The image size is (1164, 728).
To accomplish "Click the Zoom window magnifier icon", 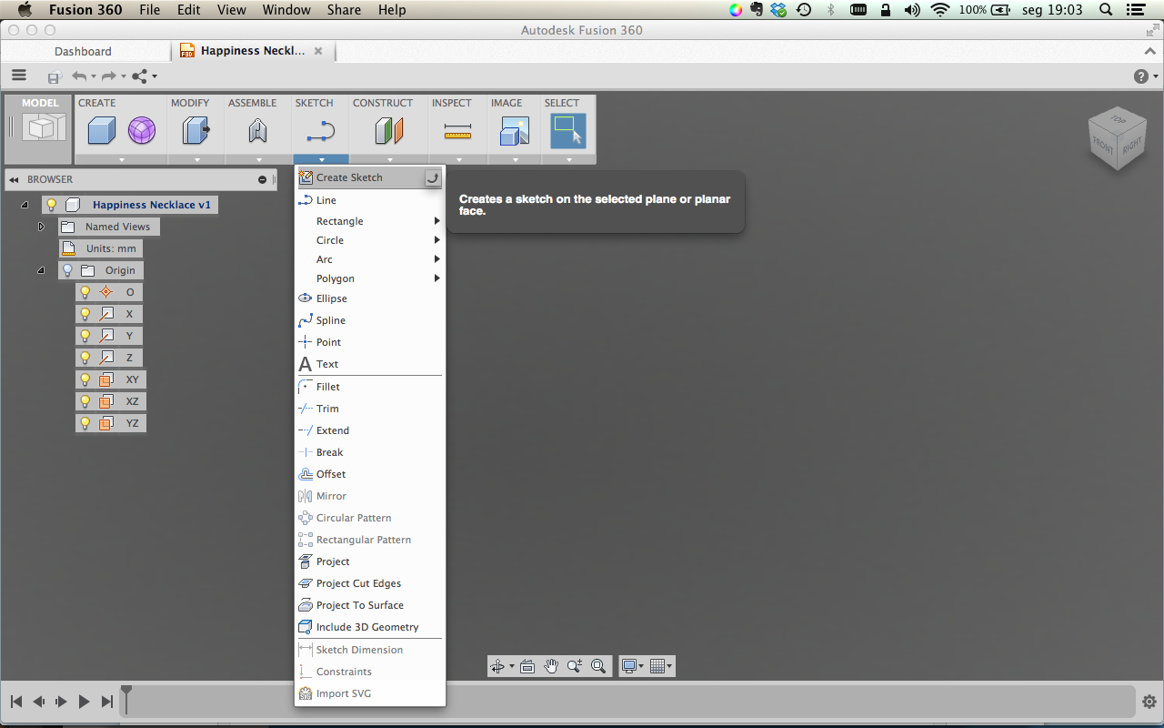I will point(574,666).
